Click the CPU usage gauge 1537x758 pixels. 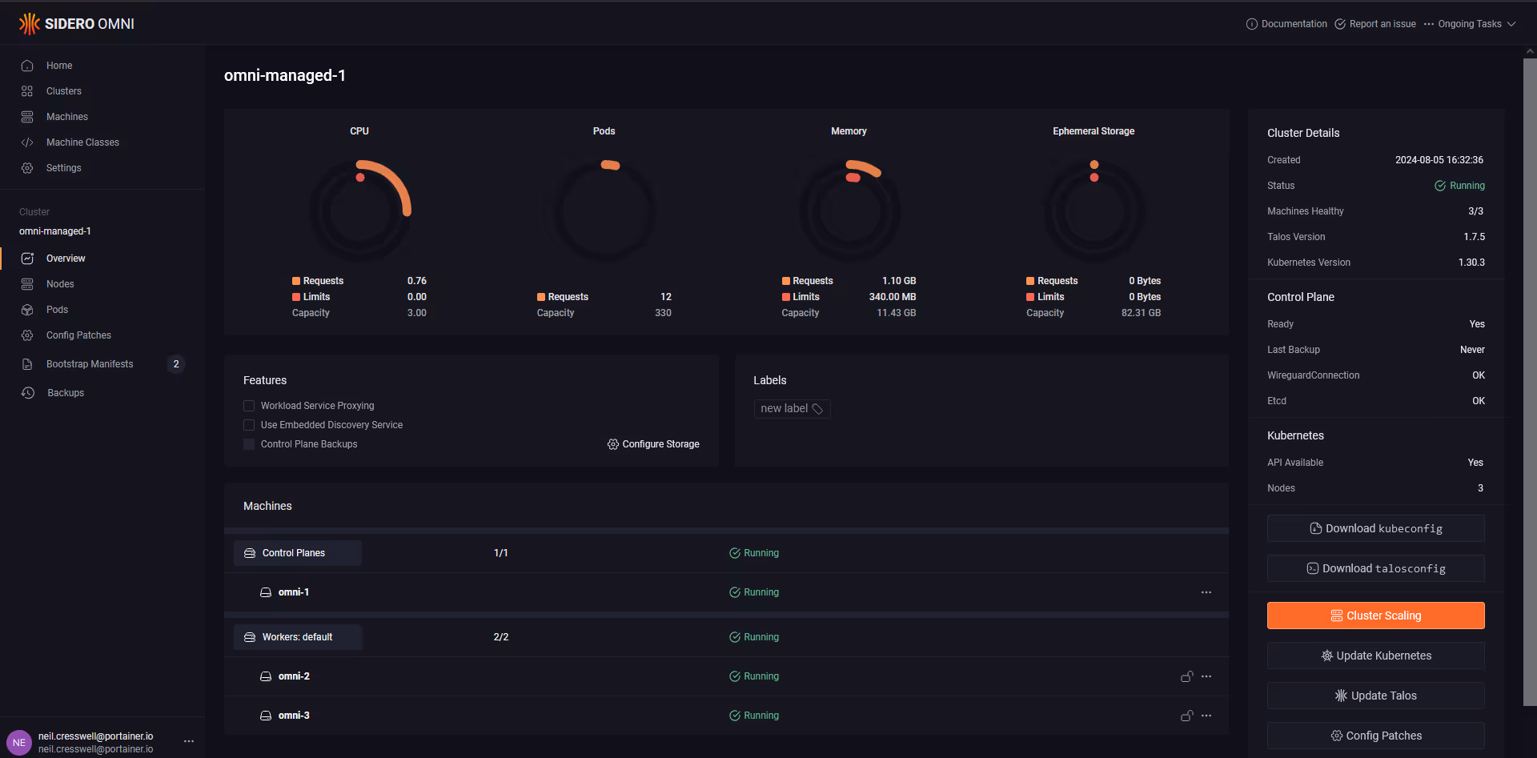point(360,211)
